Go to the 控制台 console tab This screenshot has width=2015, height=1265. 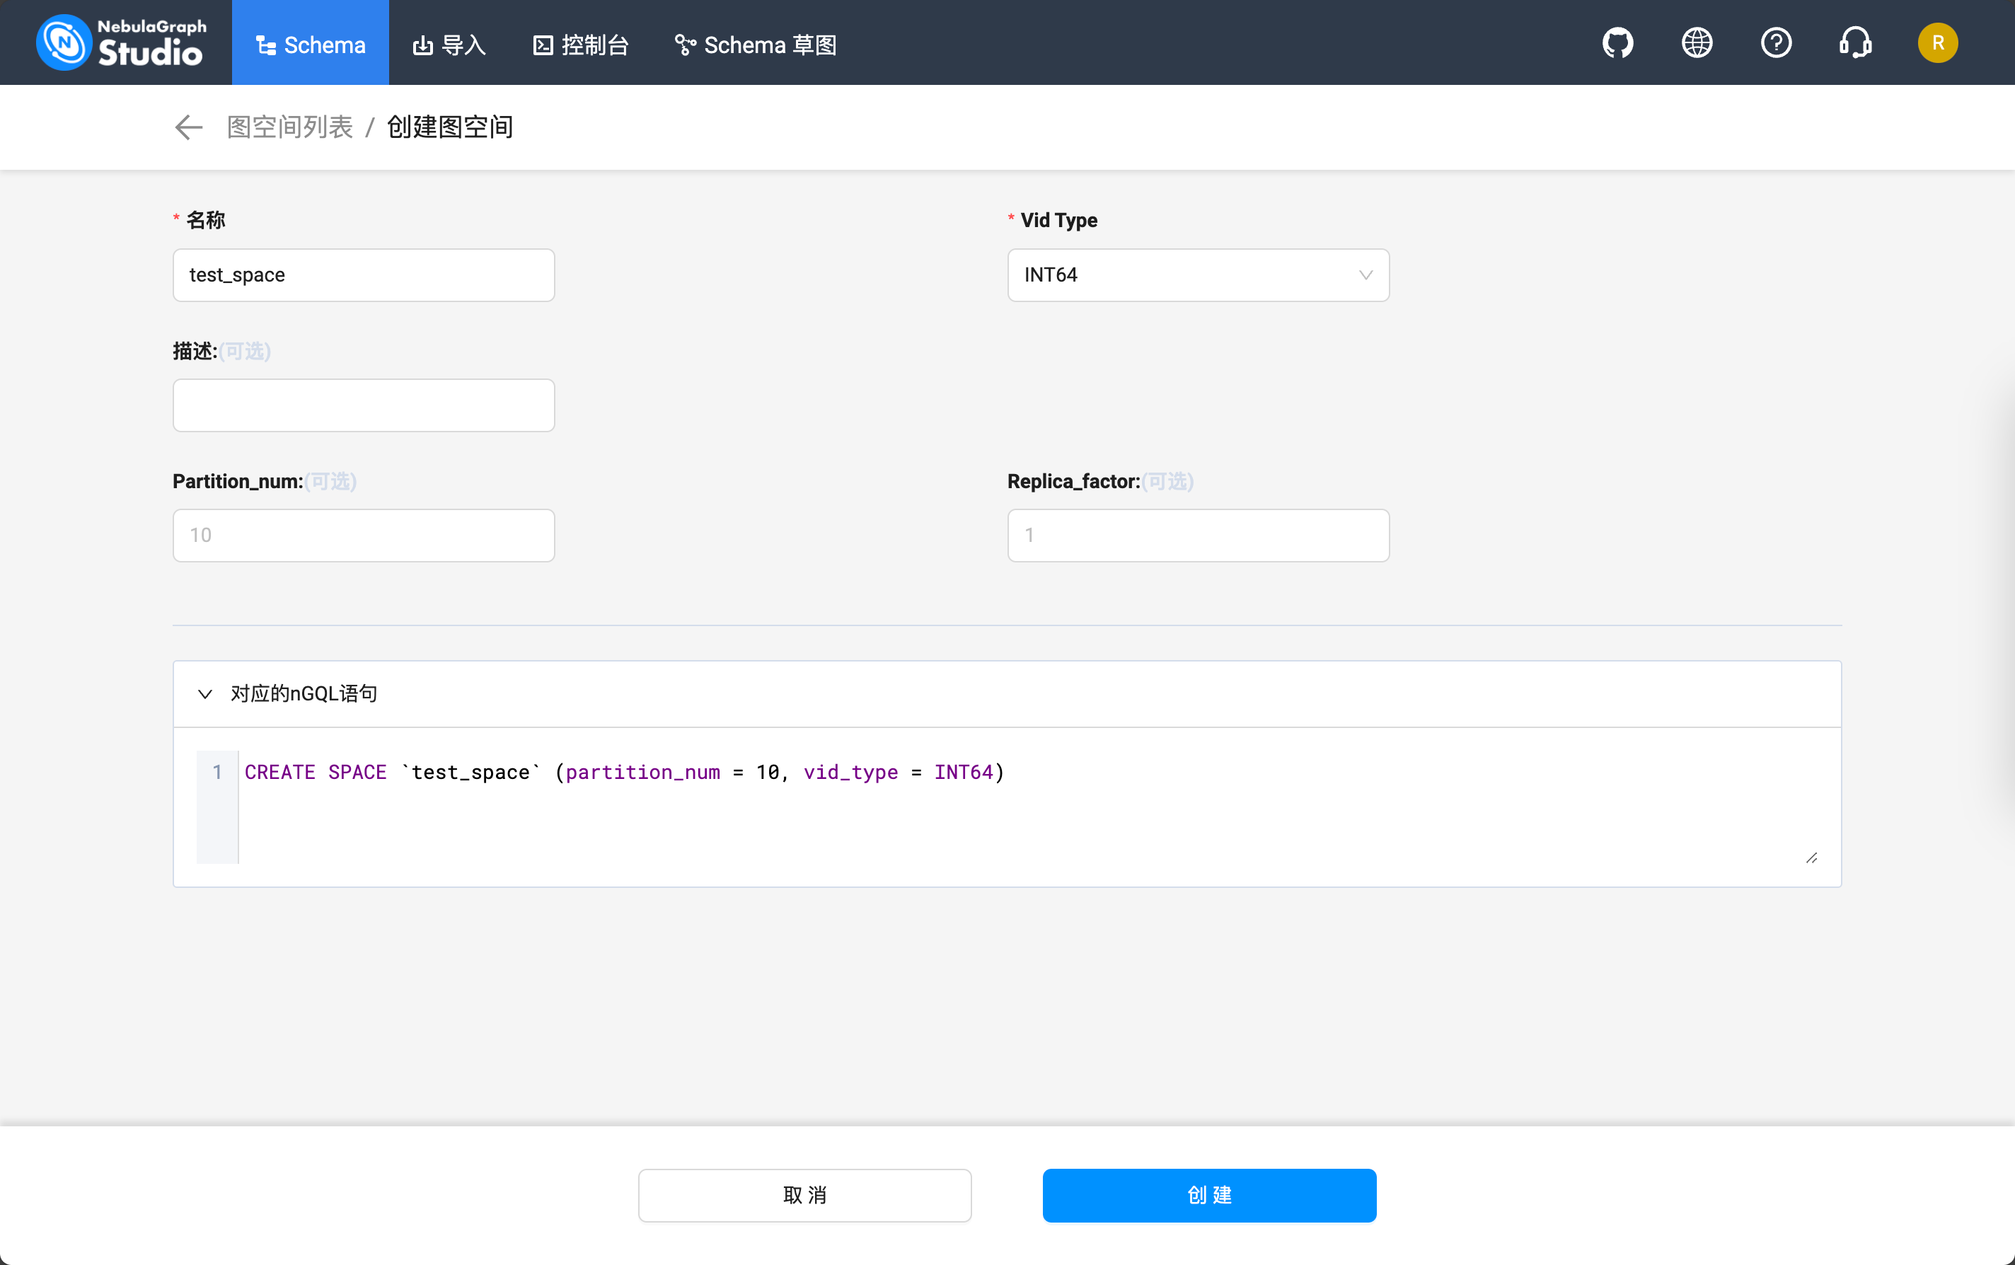click(580, 45)
